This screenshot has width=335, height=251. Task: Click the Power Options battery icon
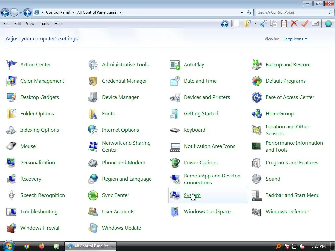[175, 163]
